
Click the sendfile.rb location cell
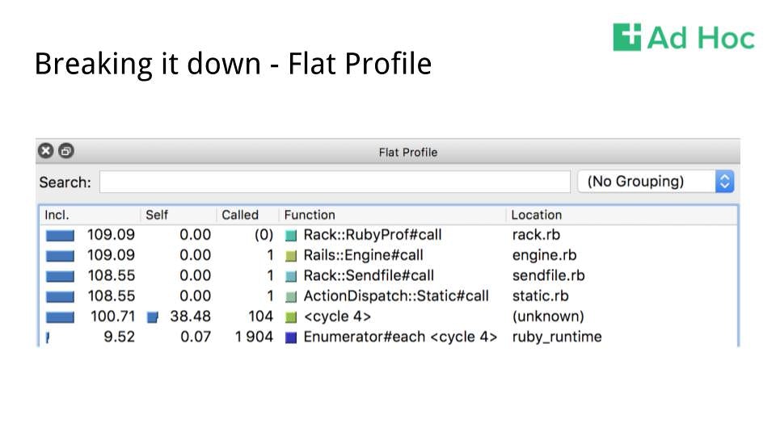(x=548, y=275)
